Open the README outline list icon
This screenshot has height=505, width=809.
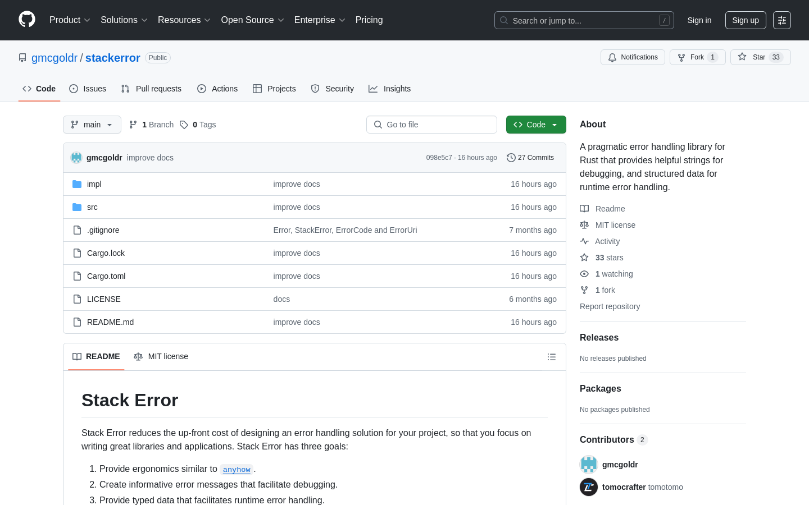point(552,357)
